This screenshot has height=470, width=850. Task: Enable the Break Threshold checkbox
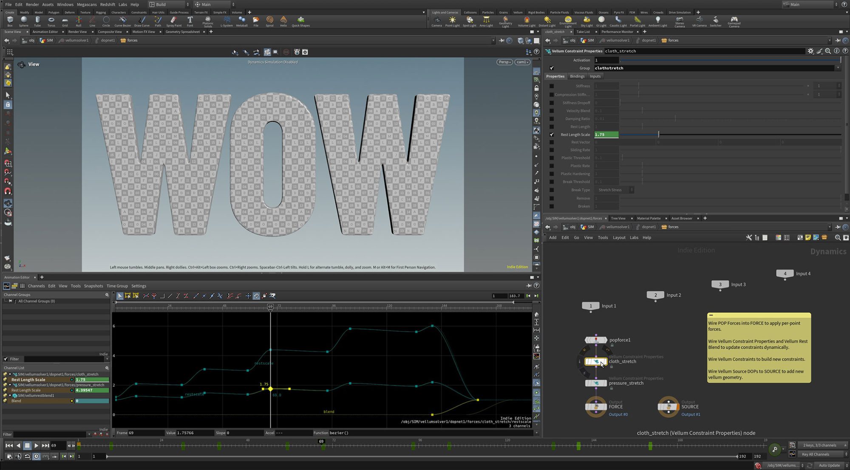(x=552, y=182)
